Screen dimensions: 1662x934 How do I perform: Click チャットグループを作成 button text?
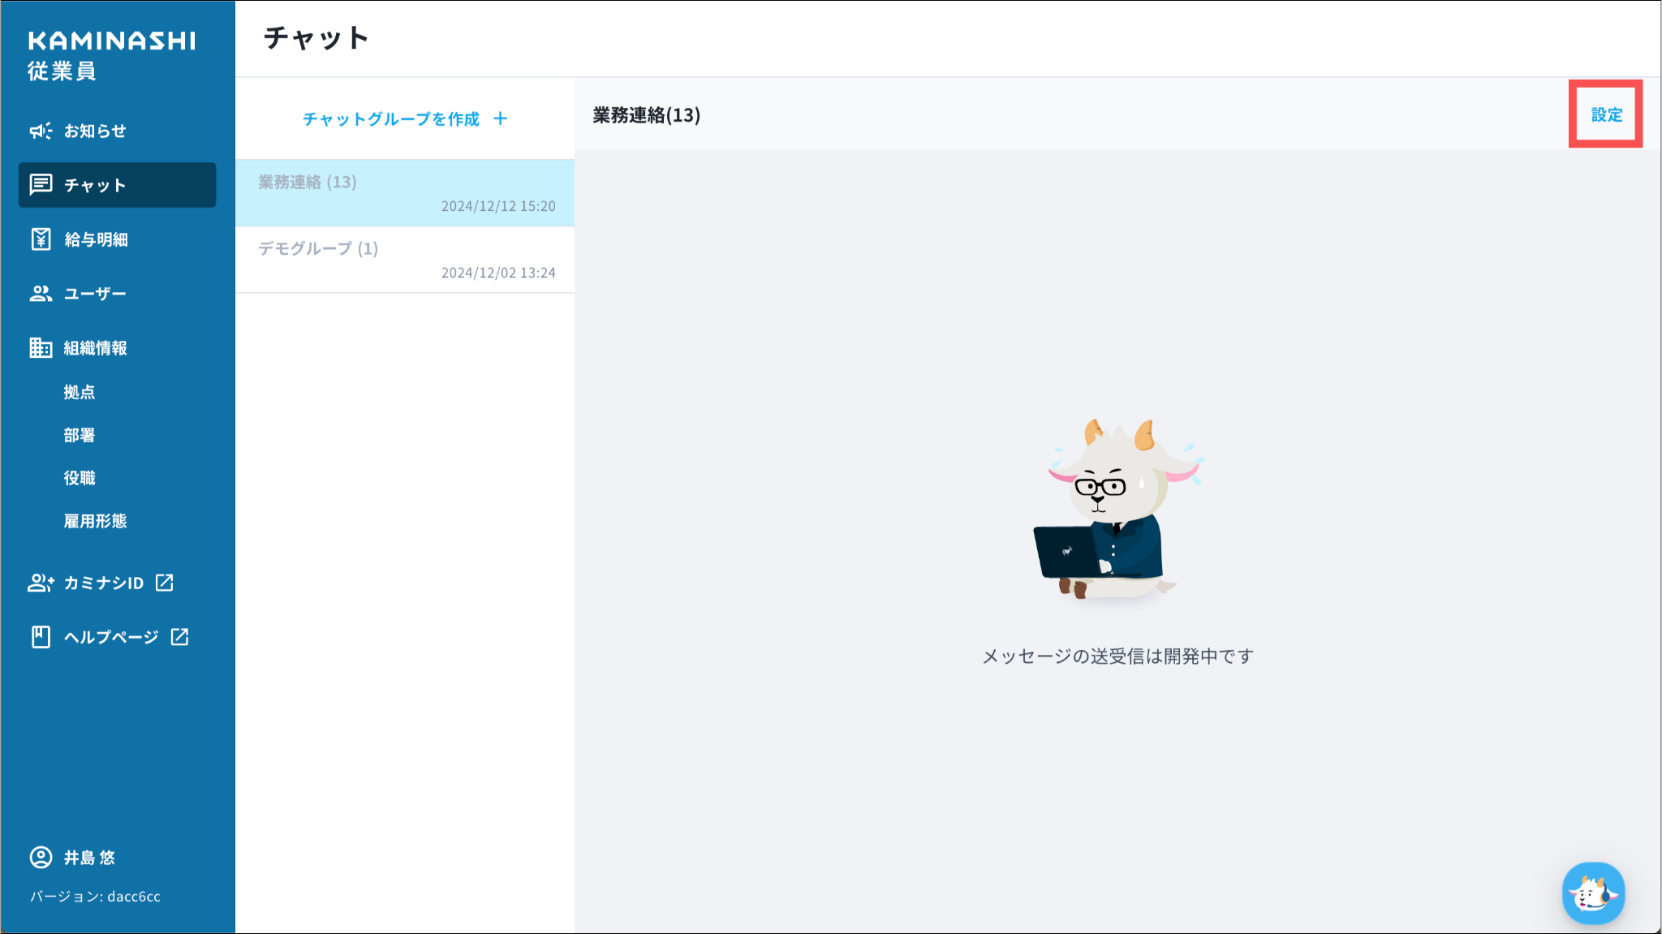391,119
